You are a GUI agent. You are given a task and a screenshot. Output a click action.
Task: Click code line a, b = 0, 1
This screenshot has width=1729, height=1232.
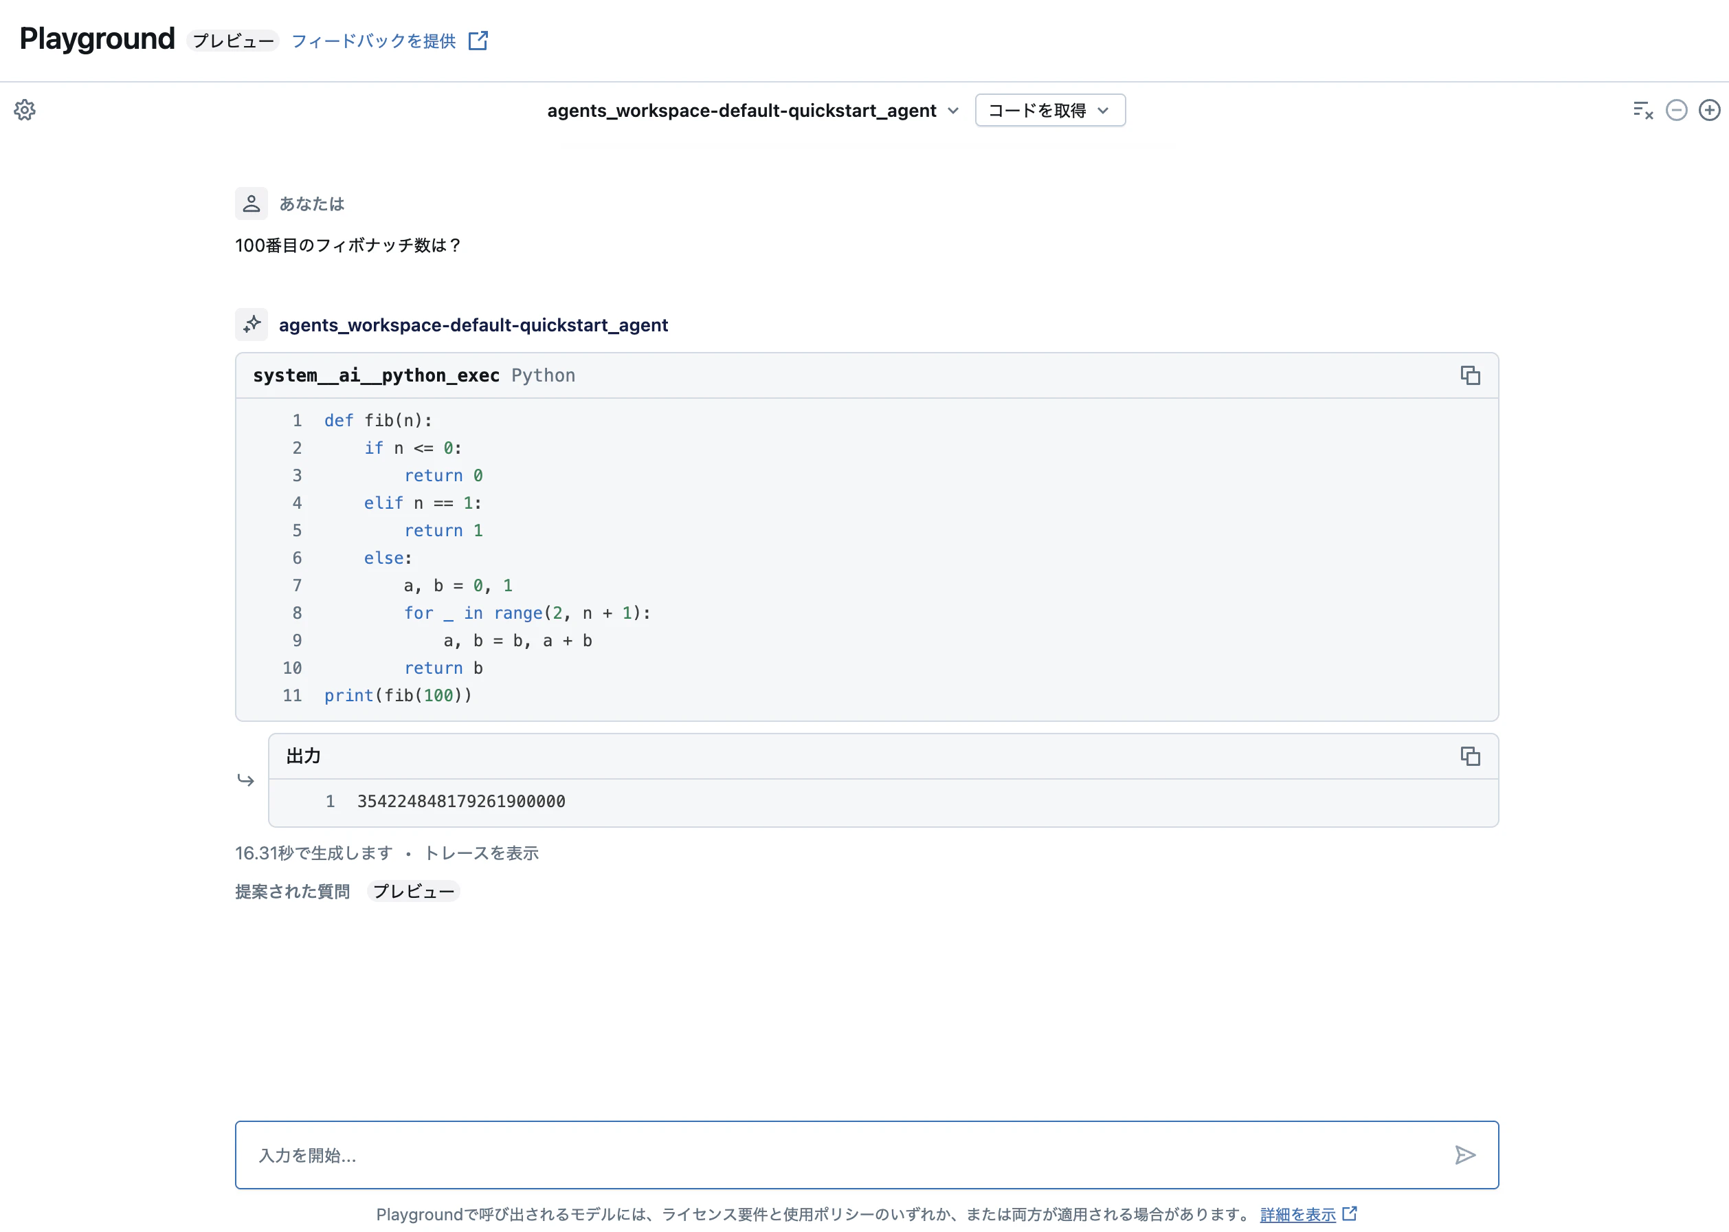point(458,586)
